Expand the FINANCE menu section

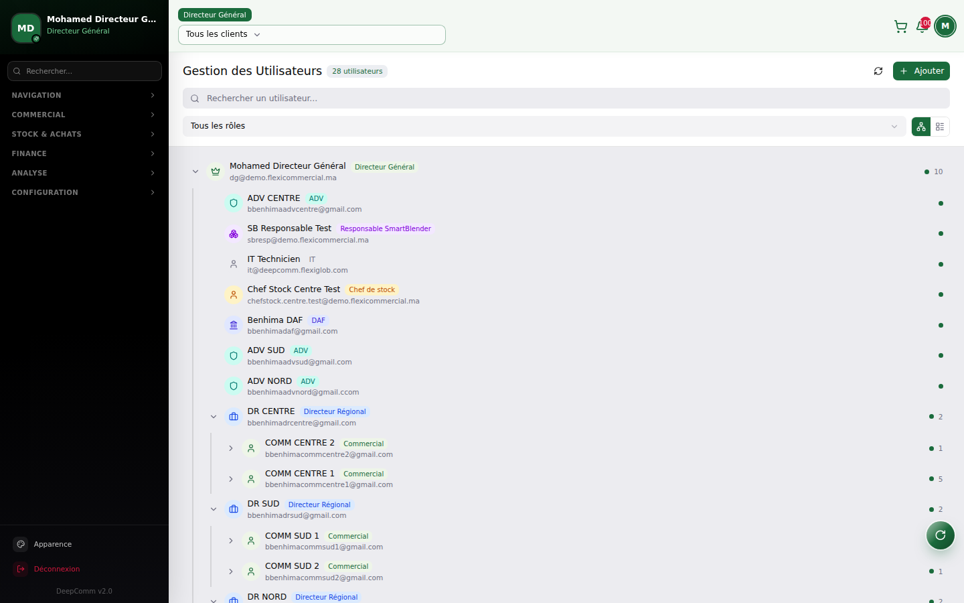84,153
